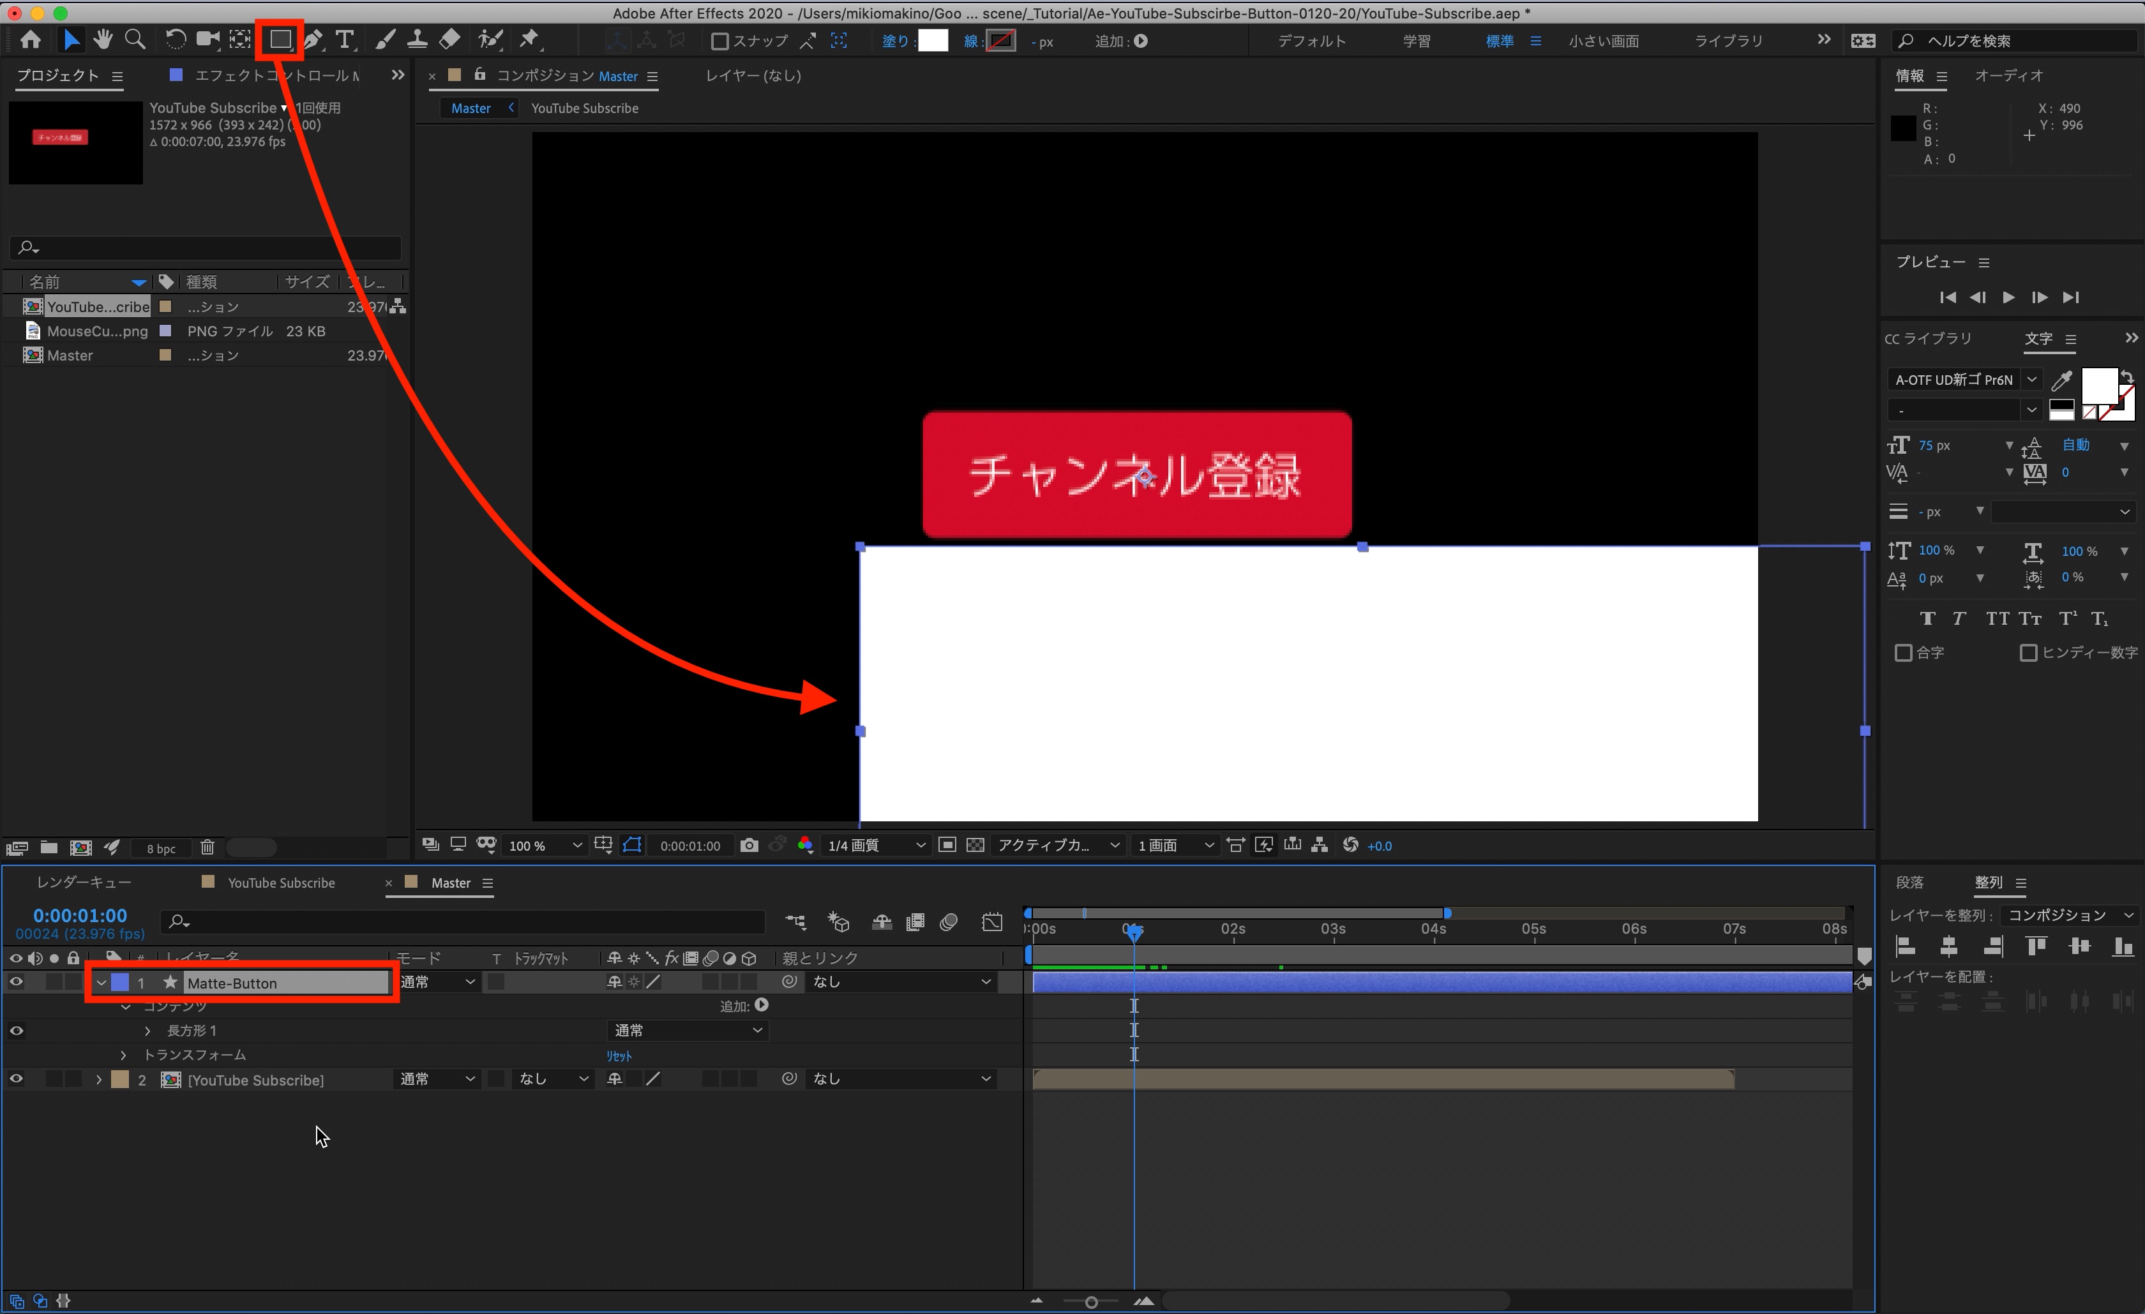Screen dimensions: 2145x1314
Task: Expand the 長方形 1 shape group
Action: tap(148, 1030)
